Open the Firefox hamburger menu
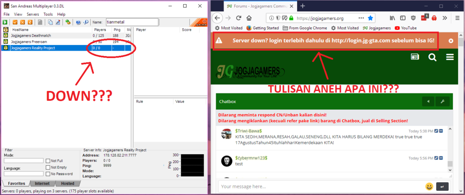This screenshot has width=465, height=195. (457, 18)
